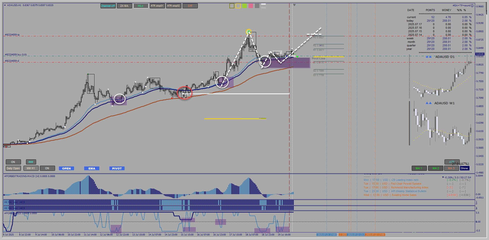Toggle the 2X MA button

point(124,6)
